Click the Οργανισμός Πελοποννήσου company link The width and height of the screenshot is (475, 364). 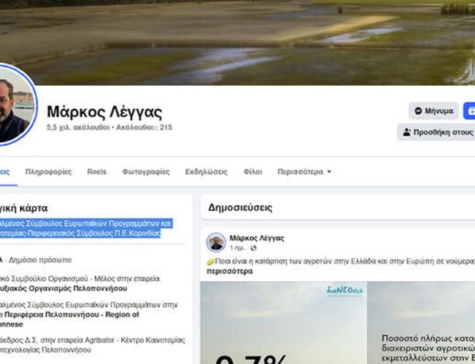tap(63, 288)
